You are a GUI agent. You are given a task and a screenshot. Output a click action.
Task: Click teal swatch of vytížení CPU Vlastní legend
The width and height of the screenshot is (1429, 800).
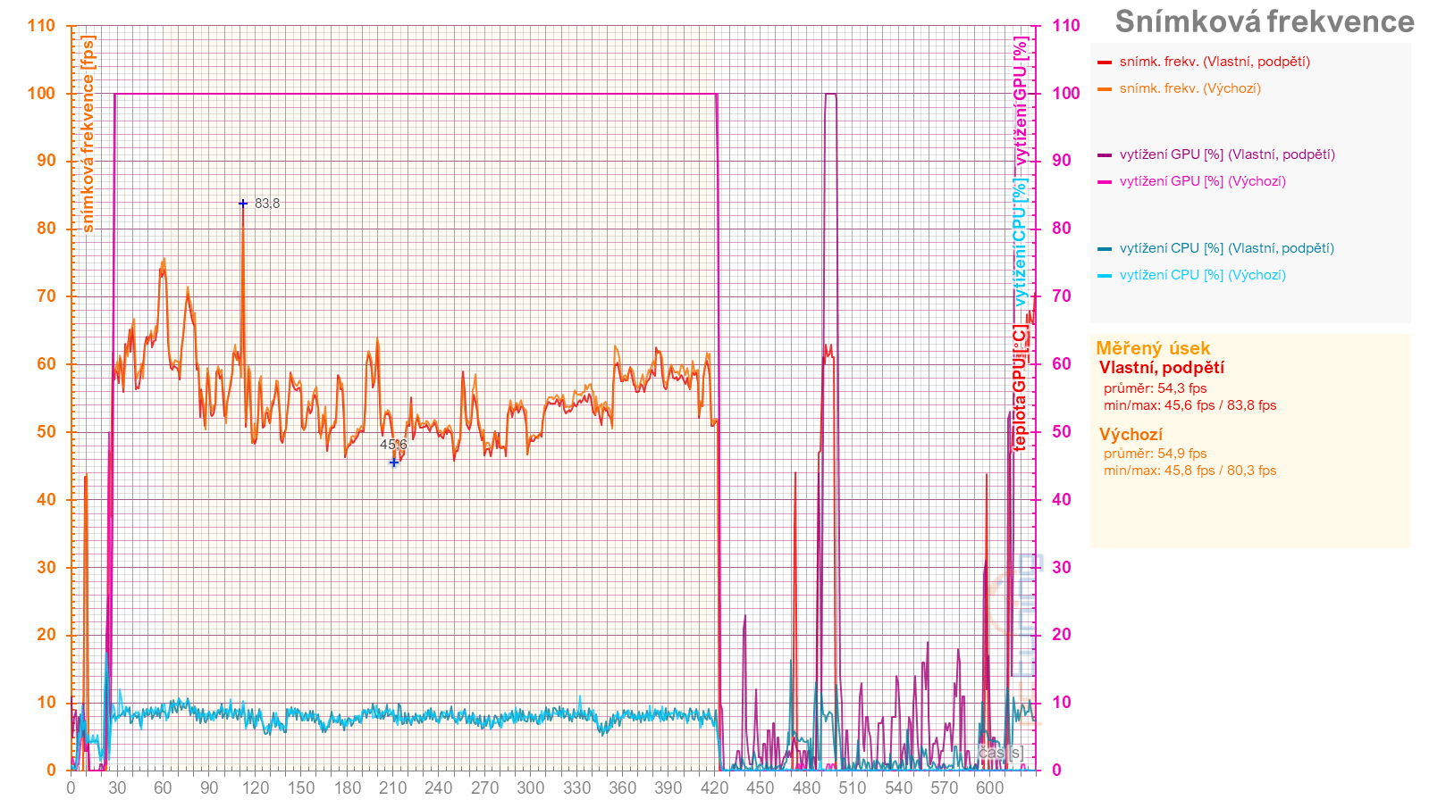point(1105,249)
